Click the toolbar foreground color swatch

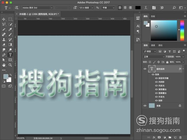(6, 77)
